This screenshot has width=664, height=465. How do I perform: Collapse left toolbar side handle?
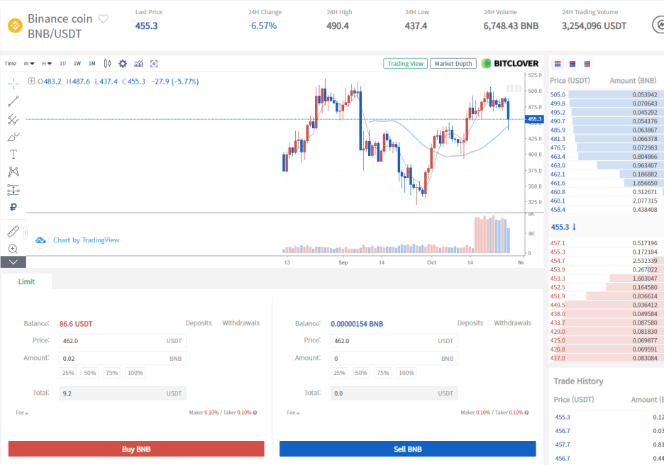pos(26,232)
